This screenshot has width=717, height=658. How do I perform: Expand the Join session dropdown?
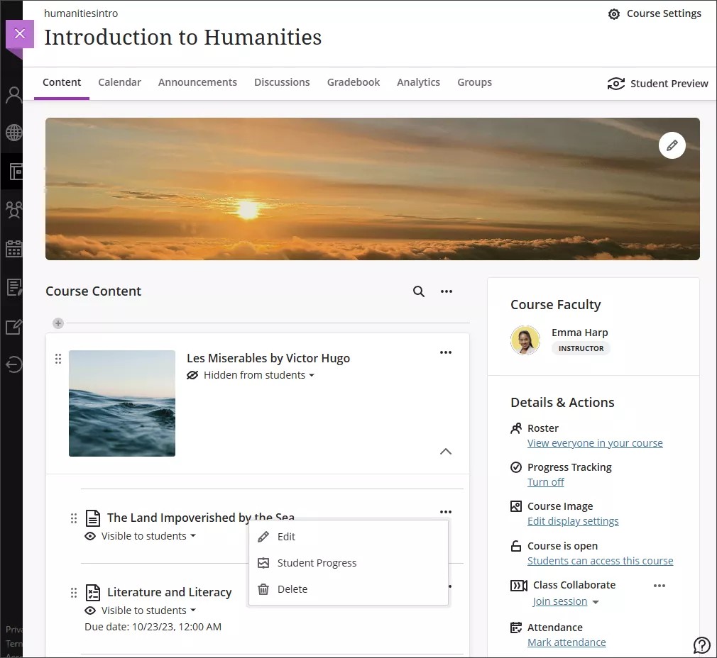point(595,602)
